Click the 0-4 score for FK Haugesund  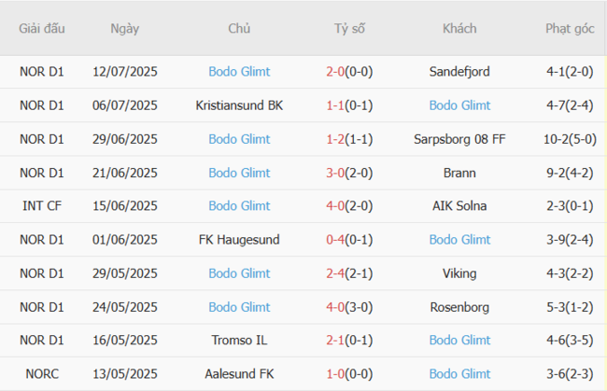pos(334,240)
